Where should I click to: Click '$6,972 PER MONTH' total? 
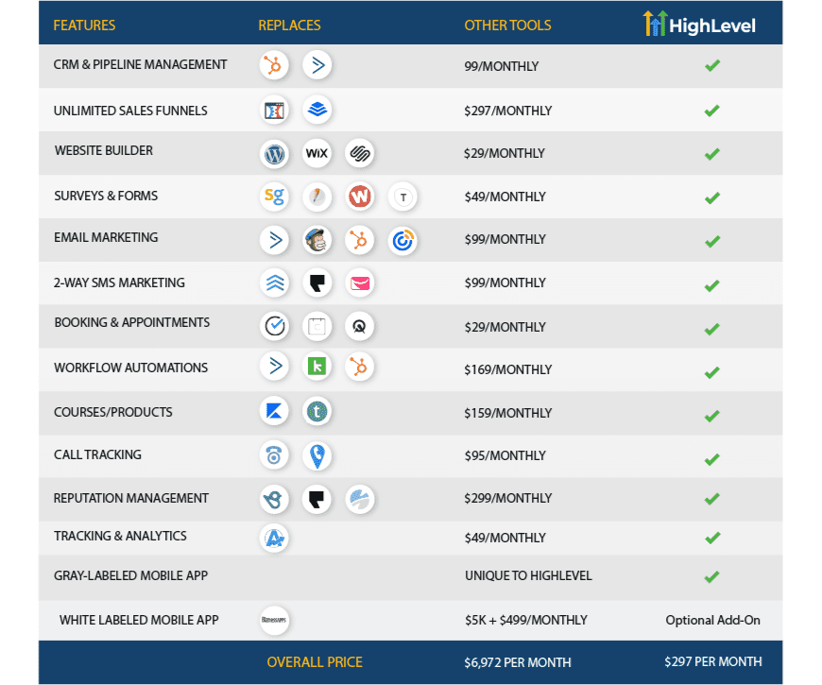[518, 662]
